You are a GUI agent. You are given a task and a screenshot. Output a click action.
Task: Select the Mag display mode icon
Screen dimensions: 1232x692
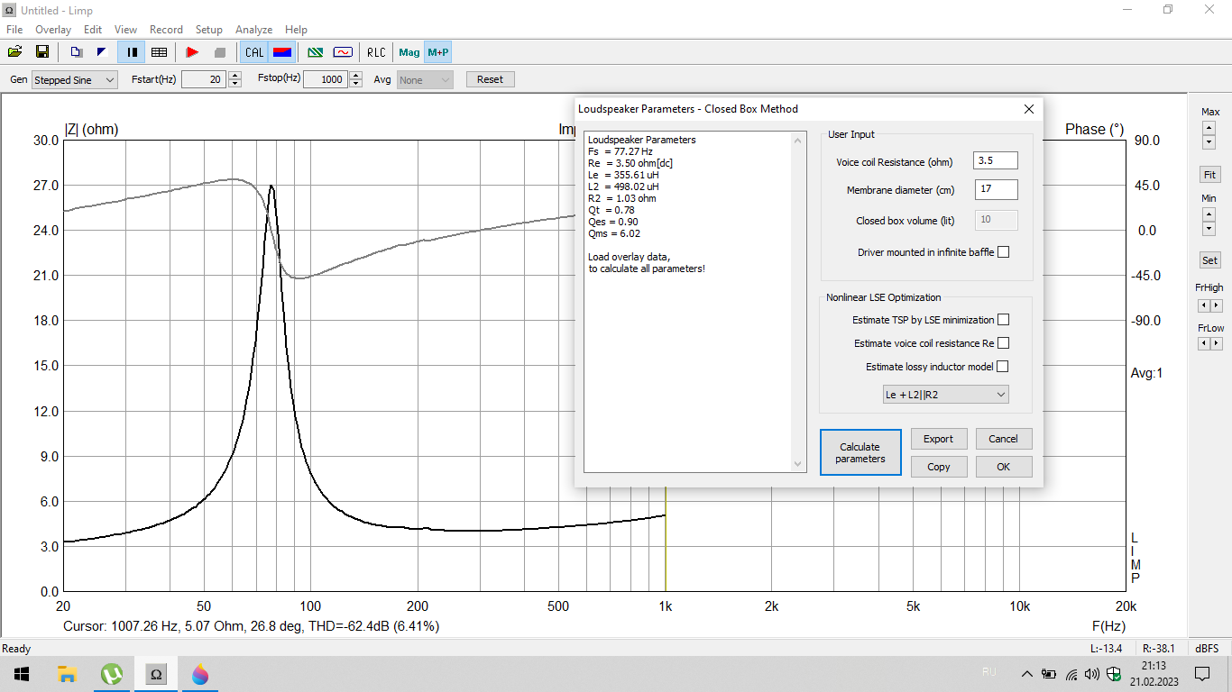[409, 52]
